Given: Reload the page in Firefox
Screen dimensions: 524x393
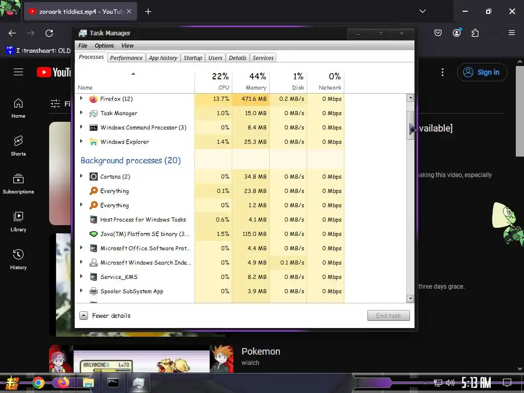Looking at the screenshot, I should click(x=49, y=33).
